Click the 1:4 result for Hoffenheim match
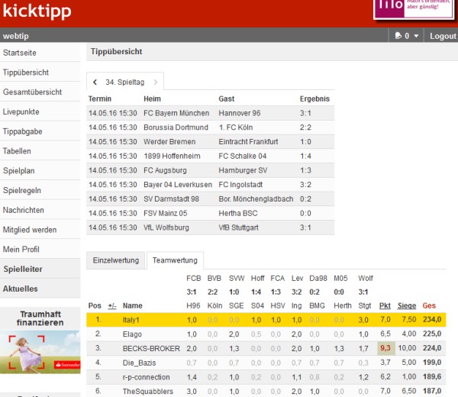 coord(305,156)
